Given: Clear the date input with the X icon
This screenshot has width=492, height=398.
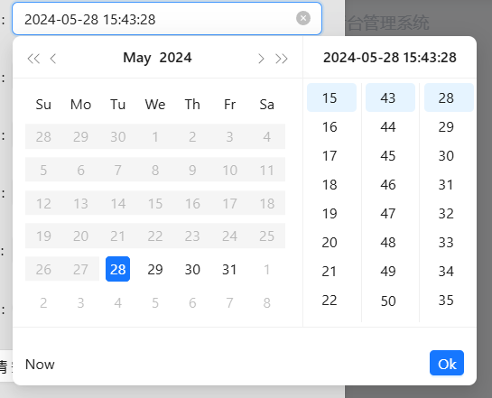Looking at the screenshot, I should (x=303, y=18).
